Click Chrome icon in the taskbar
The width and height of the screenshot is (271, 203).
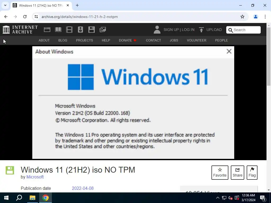(x=46, y=198)
